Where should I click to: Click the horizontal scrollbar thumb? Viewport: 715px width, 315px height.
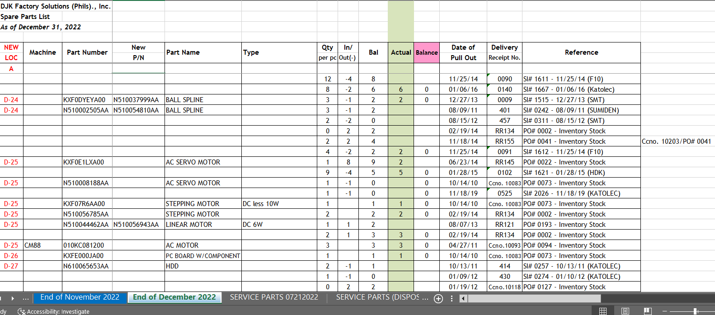coord(534,298)
